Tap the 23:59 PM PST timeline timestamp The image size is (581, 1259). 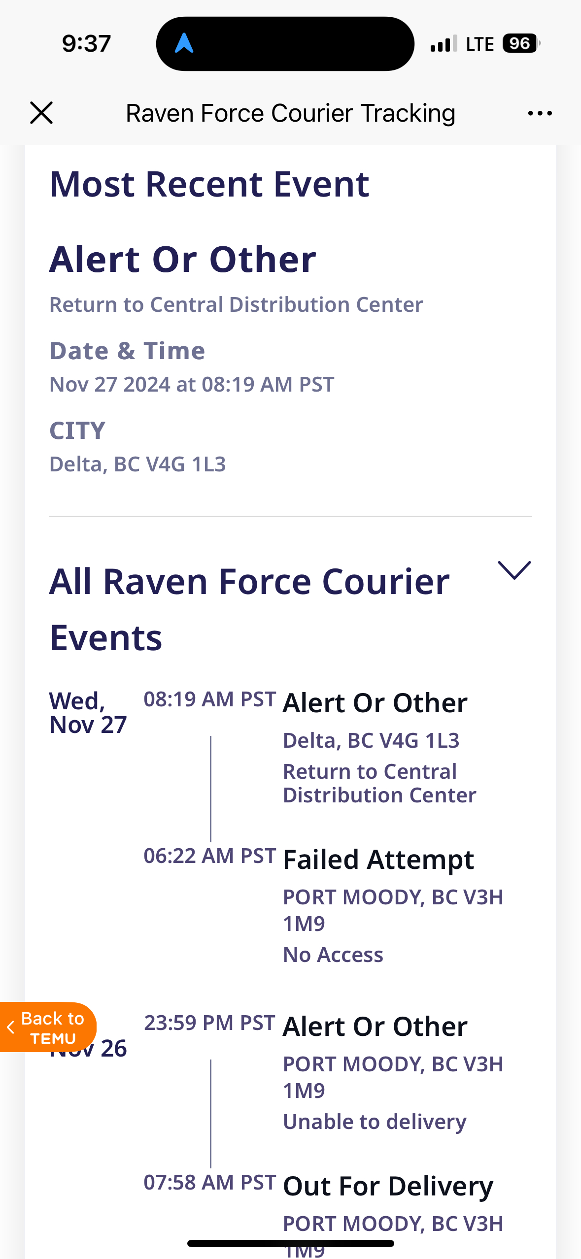(209, 1023)
